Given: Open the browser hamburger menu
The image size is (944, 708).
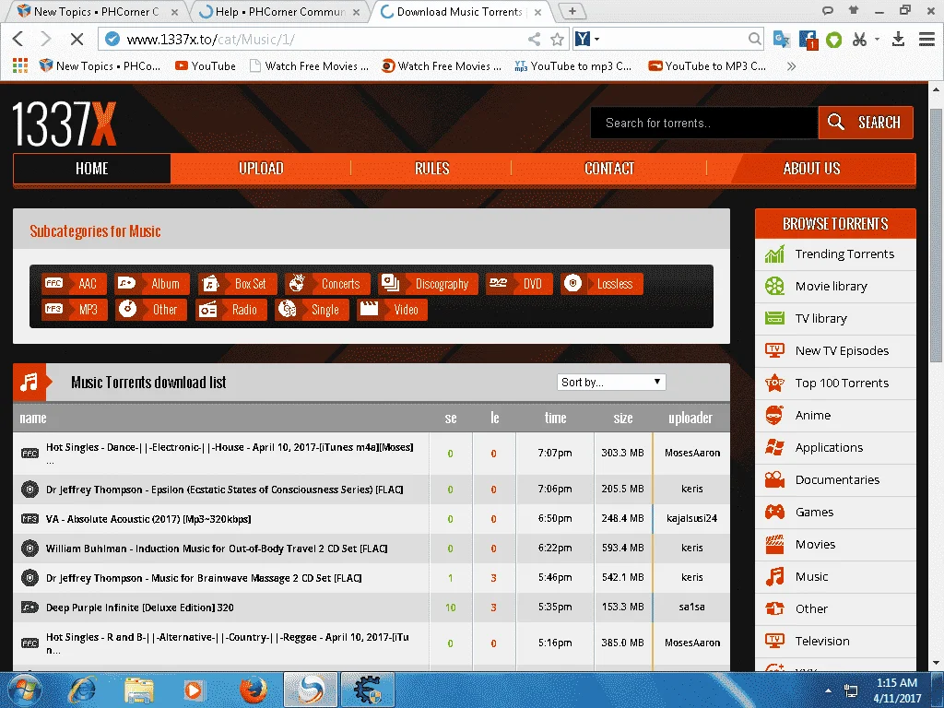Looking at the screenshot, I should coord(926,39).
